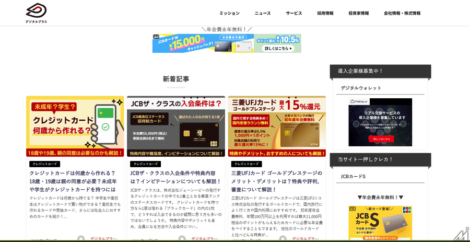Click ▼年会費永年無料！▼ text in sidebar
470x242 pixels.
pyautogui.click(x=380, y=198)
